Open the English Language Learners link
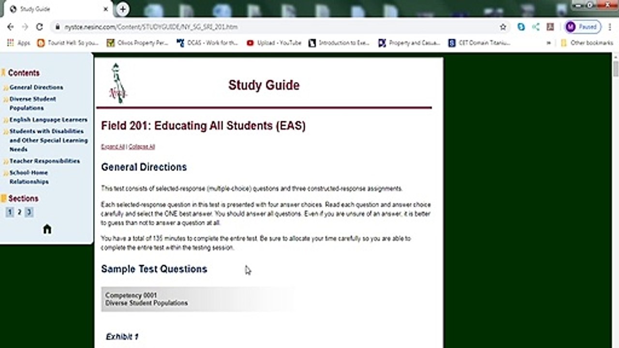619x348 pixels. [x=48, y=120]
